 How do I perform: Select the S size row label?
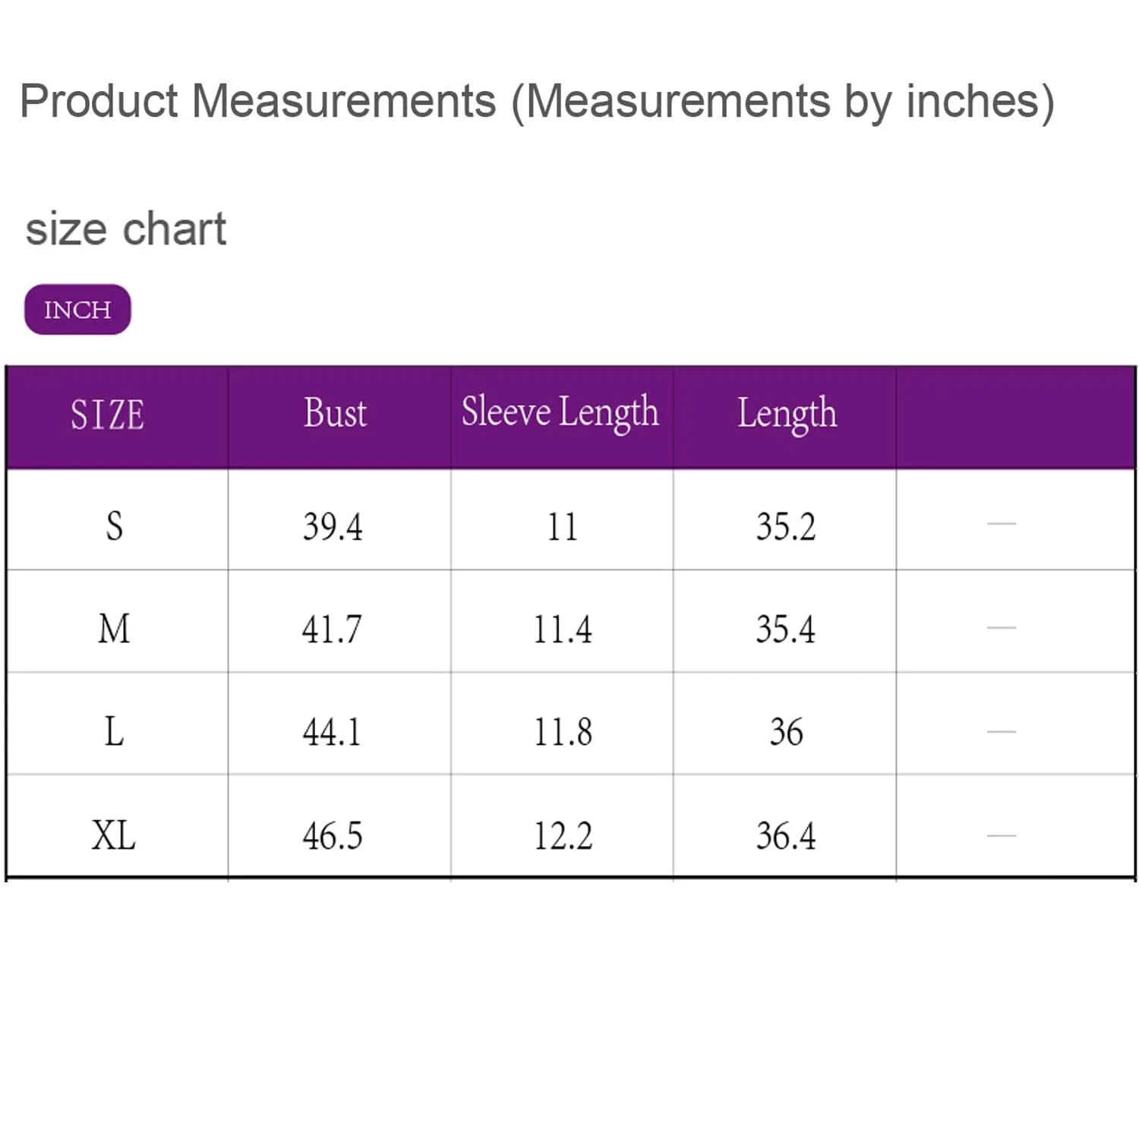(x=114, y=525)
